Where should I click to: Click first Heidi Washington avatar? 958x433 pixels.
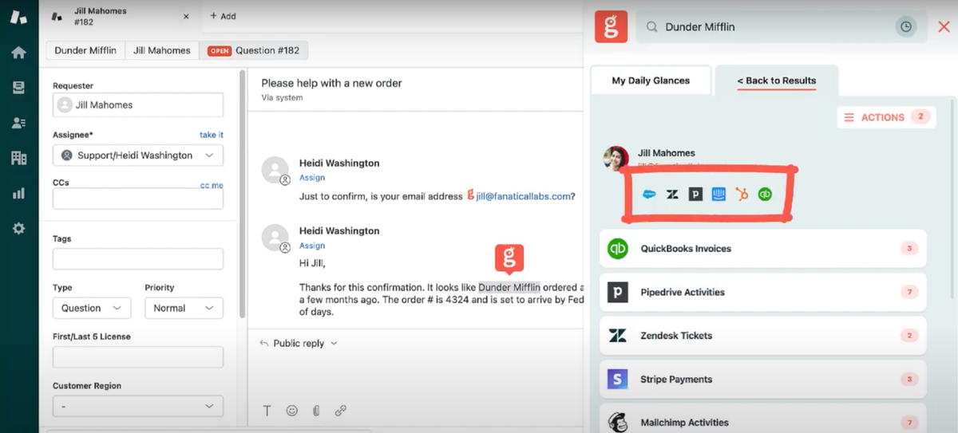tap(275, 170)
